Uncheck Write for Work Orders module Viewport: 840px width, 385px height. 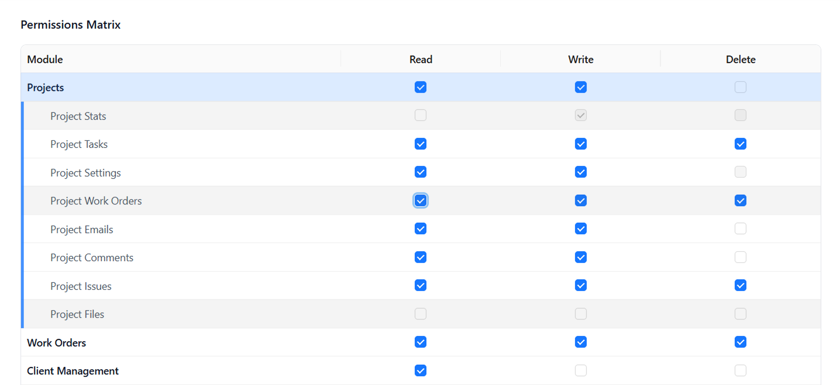pyautogui.click(x=581, y=342)
